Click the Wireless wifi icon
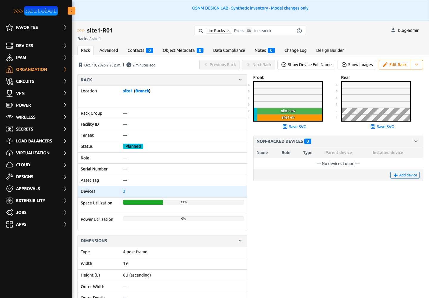Image resolution: width=429 pixels, height=298 pixels. coord(10,117)
